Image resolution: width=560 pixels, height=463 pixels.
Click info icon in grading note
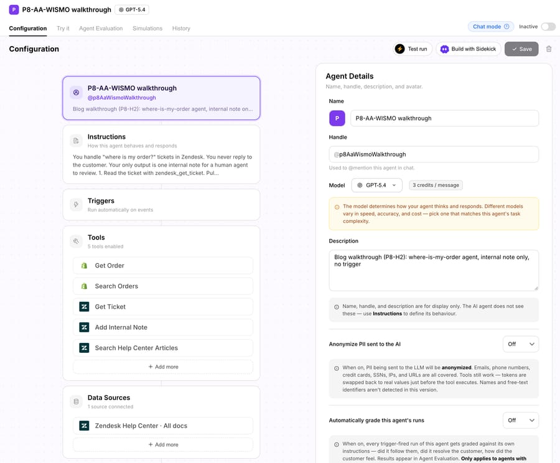pyautogui.click(x=337, y=445)
